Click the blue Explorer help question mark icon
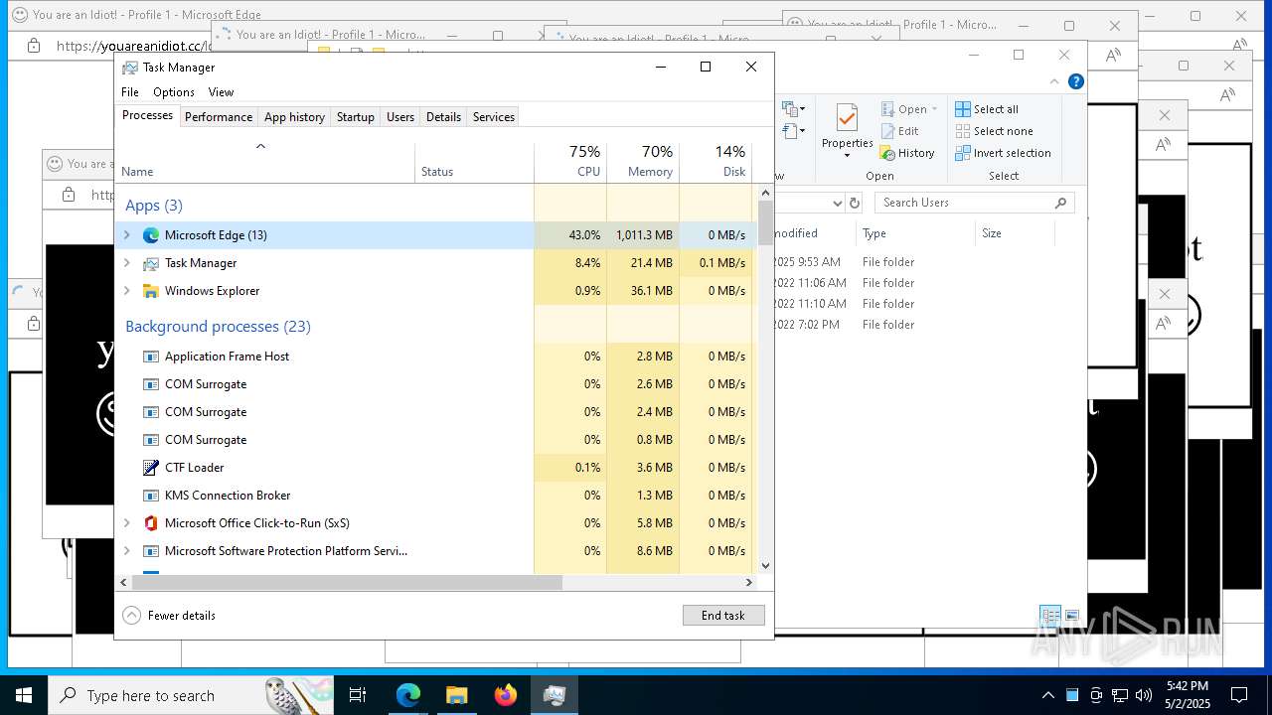Viewport: 1272px width, 715px height. point(1076,81)
